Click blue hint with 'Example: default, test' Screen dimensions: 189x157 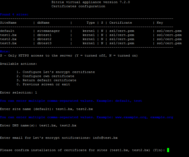pyautogui.click(x=71, y=101)
